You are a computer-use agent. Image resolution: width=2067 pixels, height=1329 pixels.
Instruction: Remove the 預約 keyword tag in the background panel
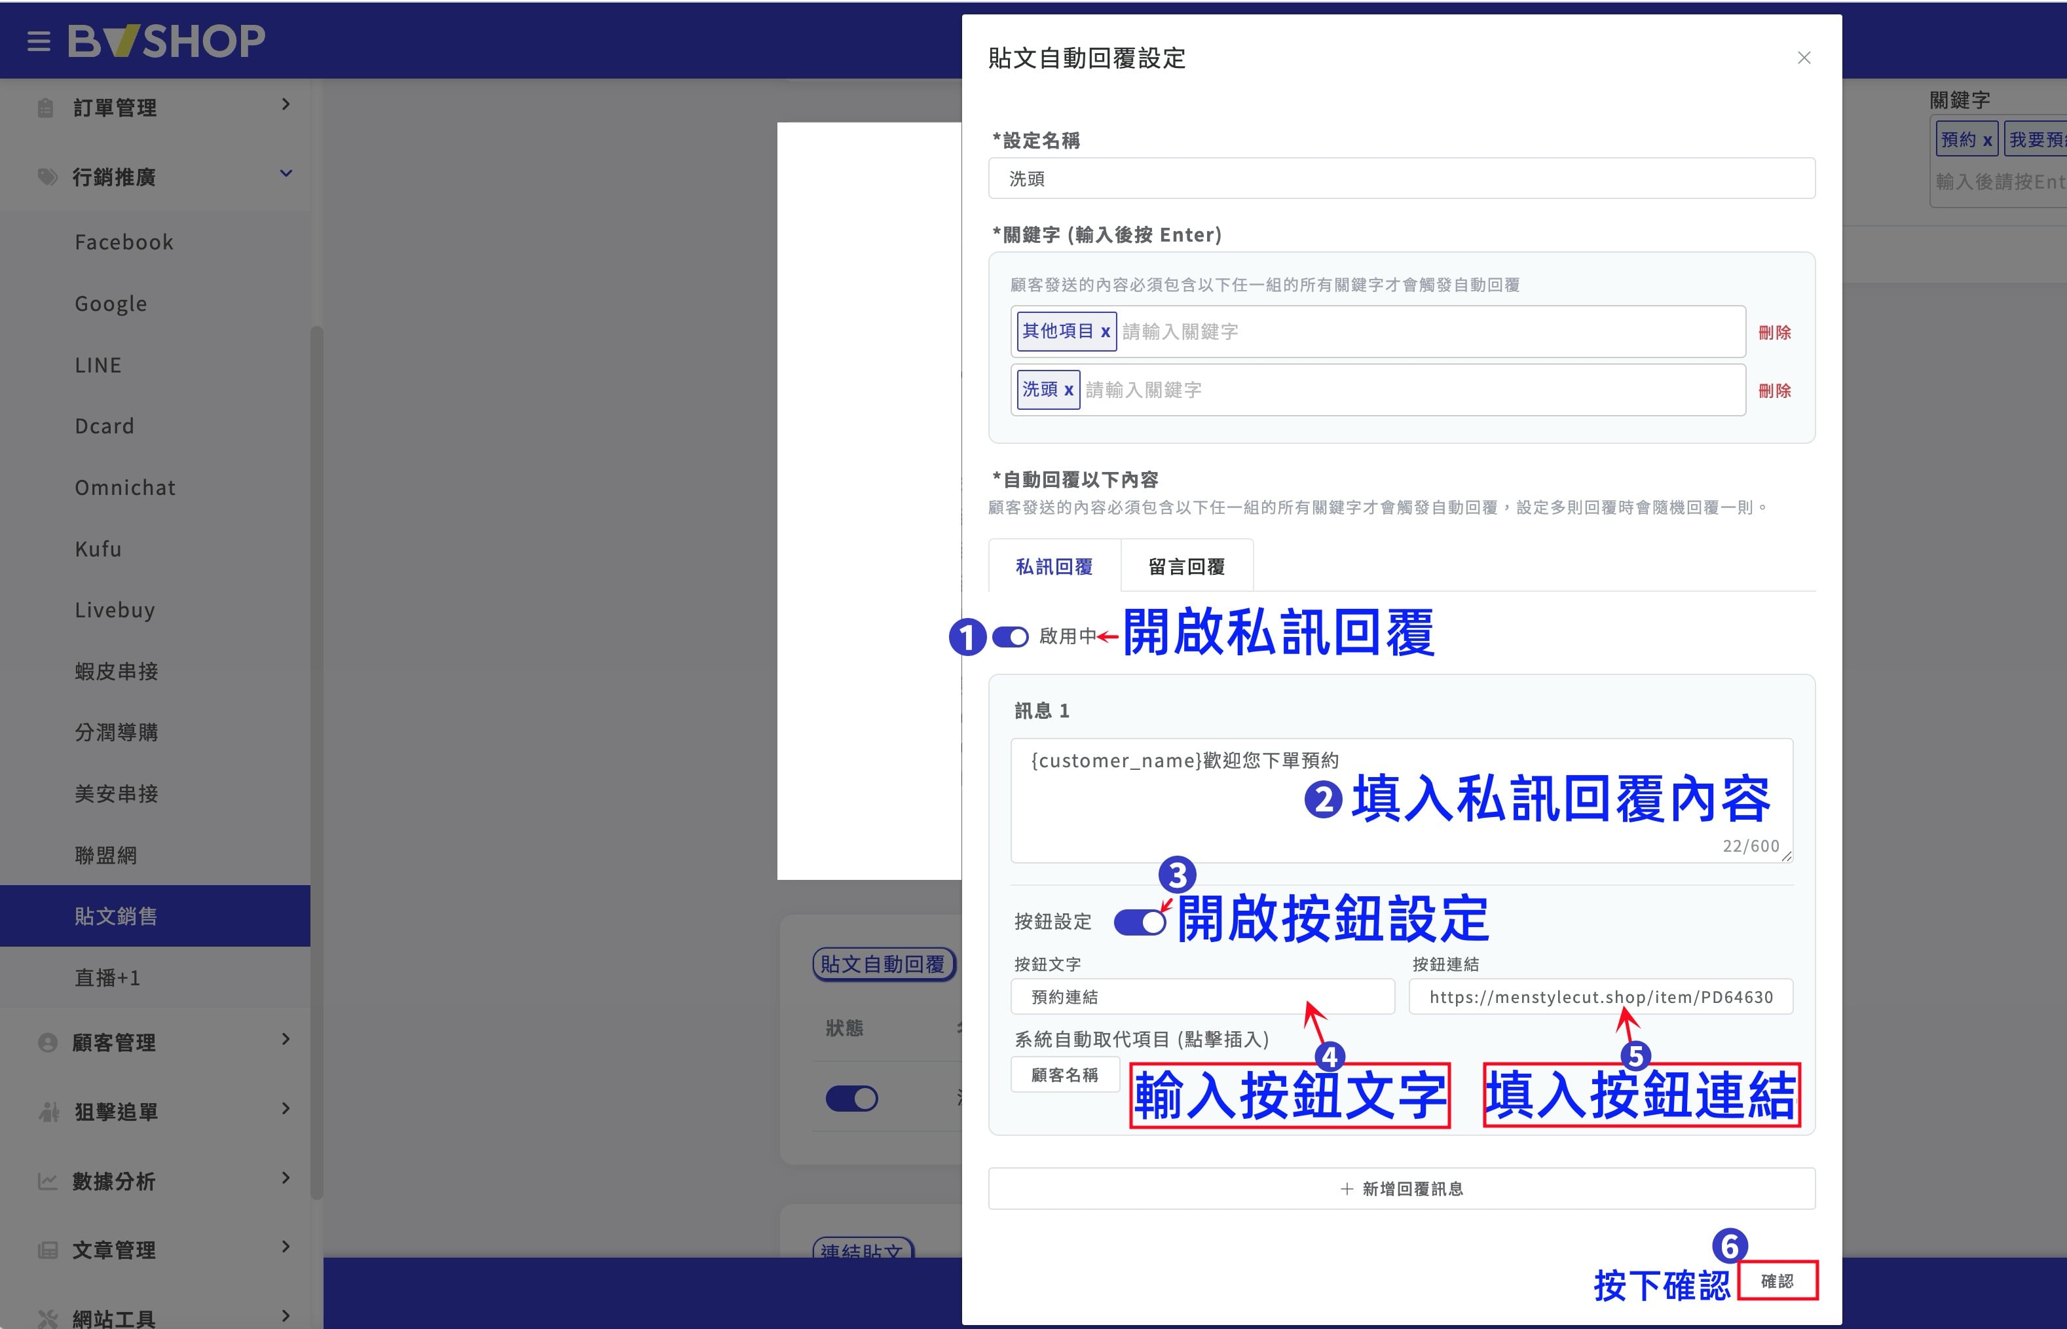[1986, 140]
